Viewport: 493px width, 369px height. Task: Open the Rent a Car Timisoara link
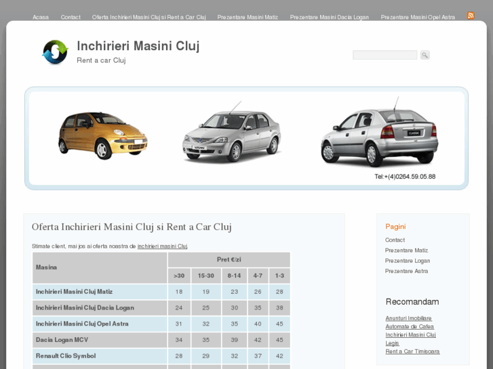pyautogui.click(x=412, y=351)
